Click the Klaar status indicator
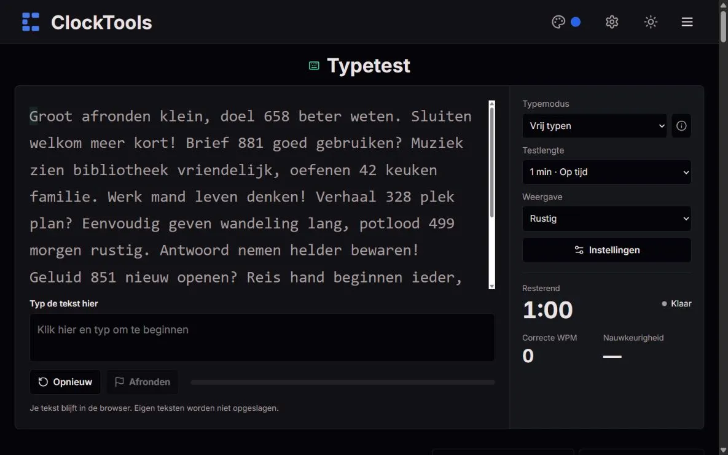 [676, 304]
